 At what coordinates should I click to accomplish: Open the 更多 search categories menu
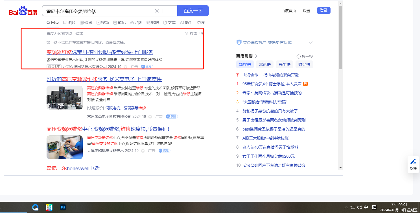(x=201, y=23)
